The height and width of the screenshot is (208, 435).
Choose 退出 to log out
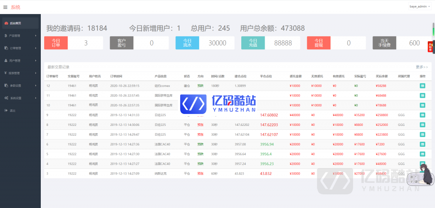(x=12, y=111)
